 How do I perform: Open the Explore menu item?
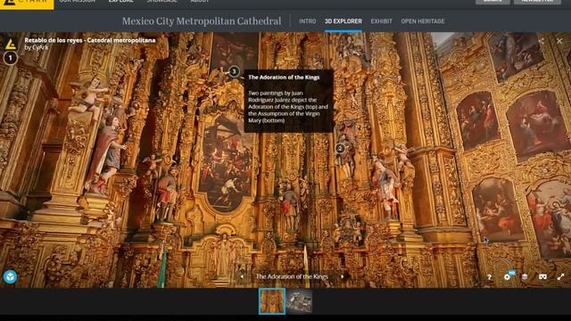(x=121, y=2)
